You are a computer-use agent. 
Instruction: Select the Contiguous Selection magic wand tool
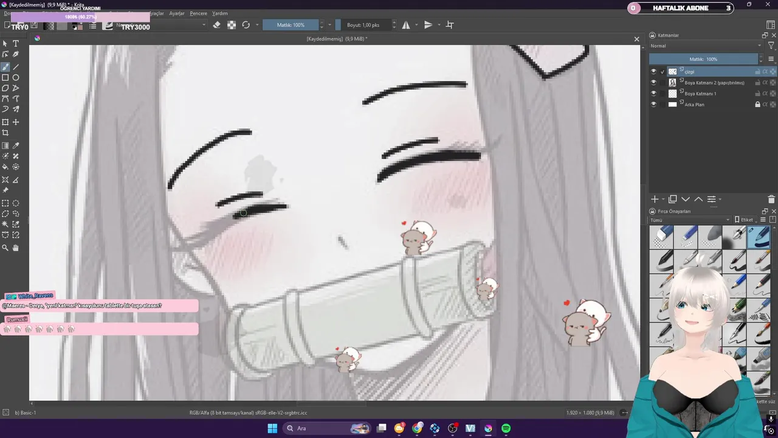[x=5, y=224]
